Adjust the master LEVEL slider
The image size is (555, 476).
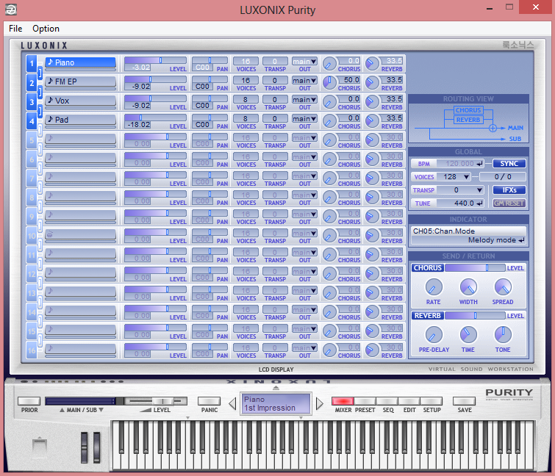point(156,401)
